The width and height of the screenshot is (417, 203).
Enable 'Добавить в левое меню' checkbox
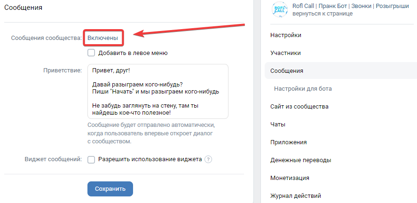(x=91, y=53)
